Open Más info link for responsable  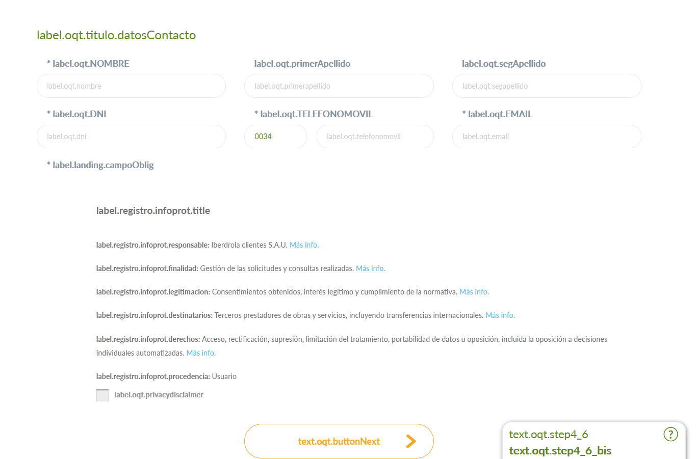pyautogui.click(x=304, y=245)
